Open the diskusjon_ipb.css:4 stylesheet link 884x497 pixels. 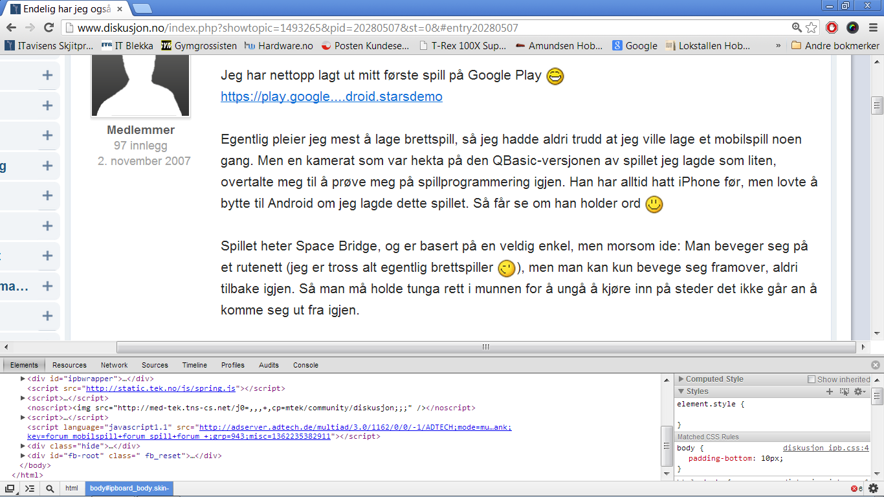(826, 448)
